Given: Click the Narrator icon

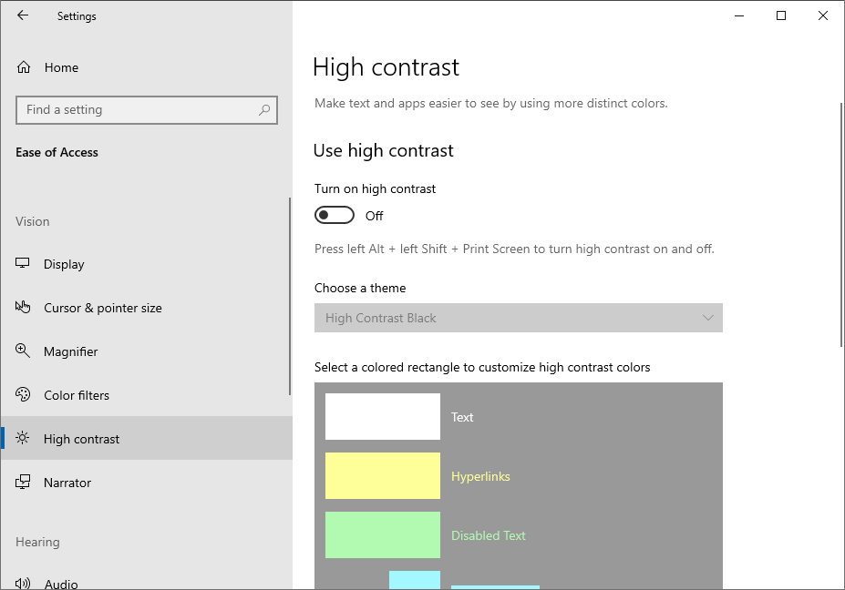Looking at the screenshot, I should tap(23, 482).
